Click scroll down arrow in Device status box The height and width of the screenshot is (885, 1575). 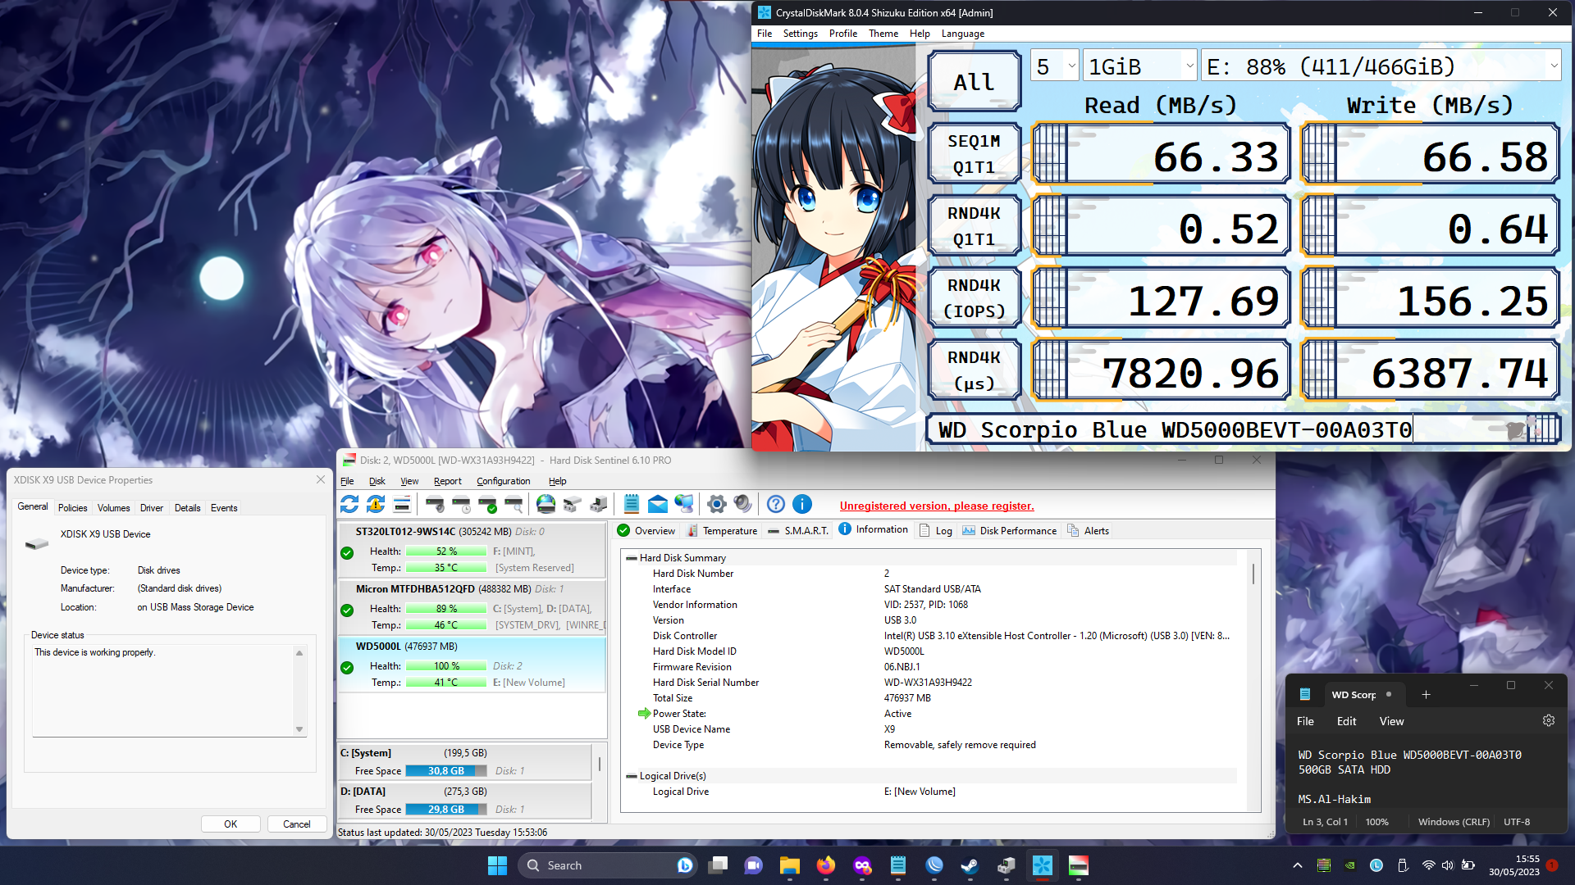[299, 729]
